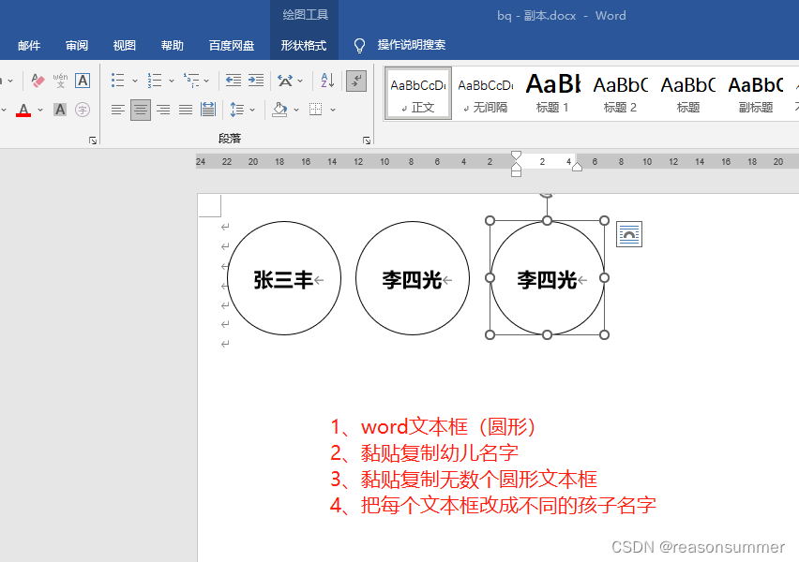
Task: Select the 李四光 circle text box
Action: 413,277
